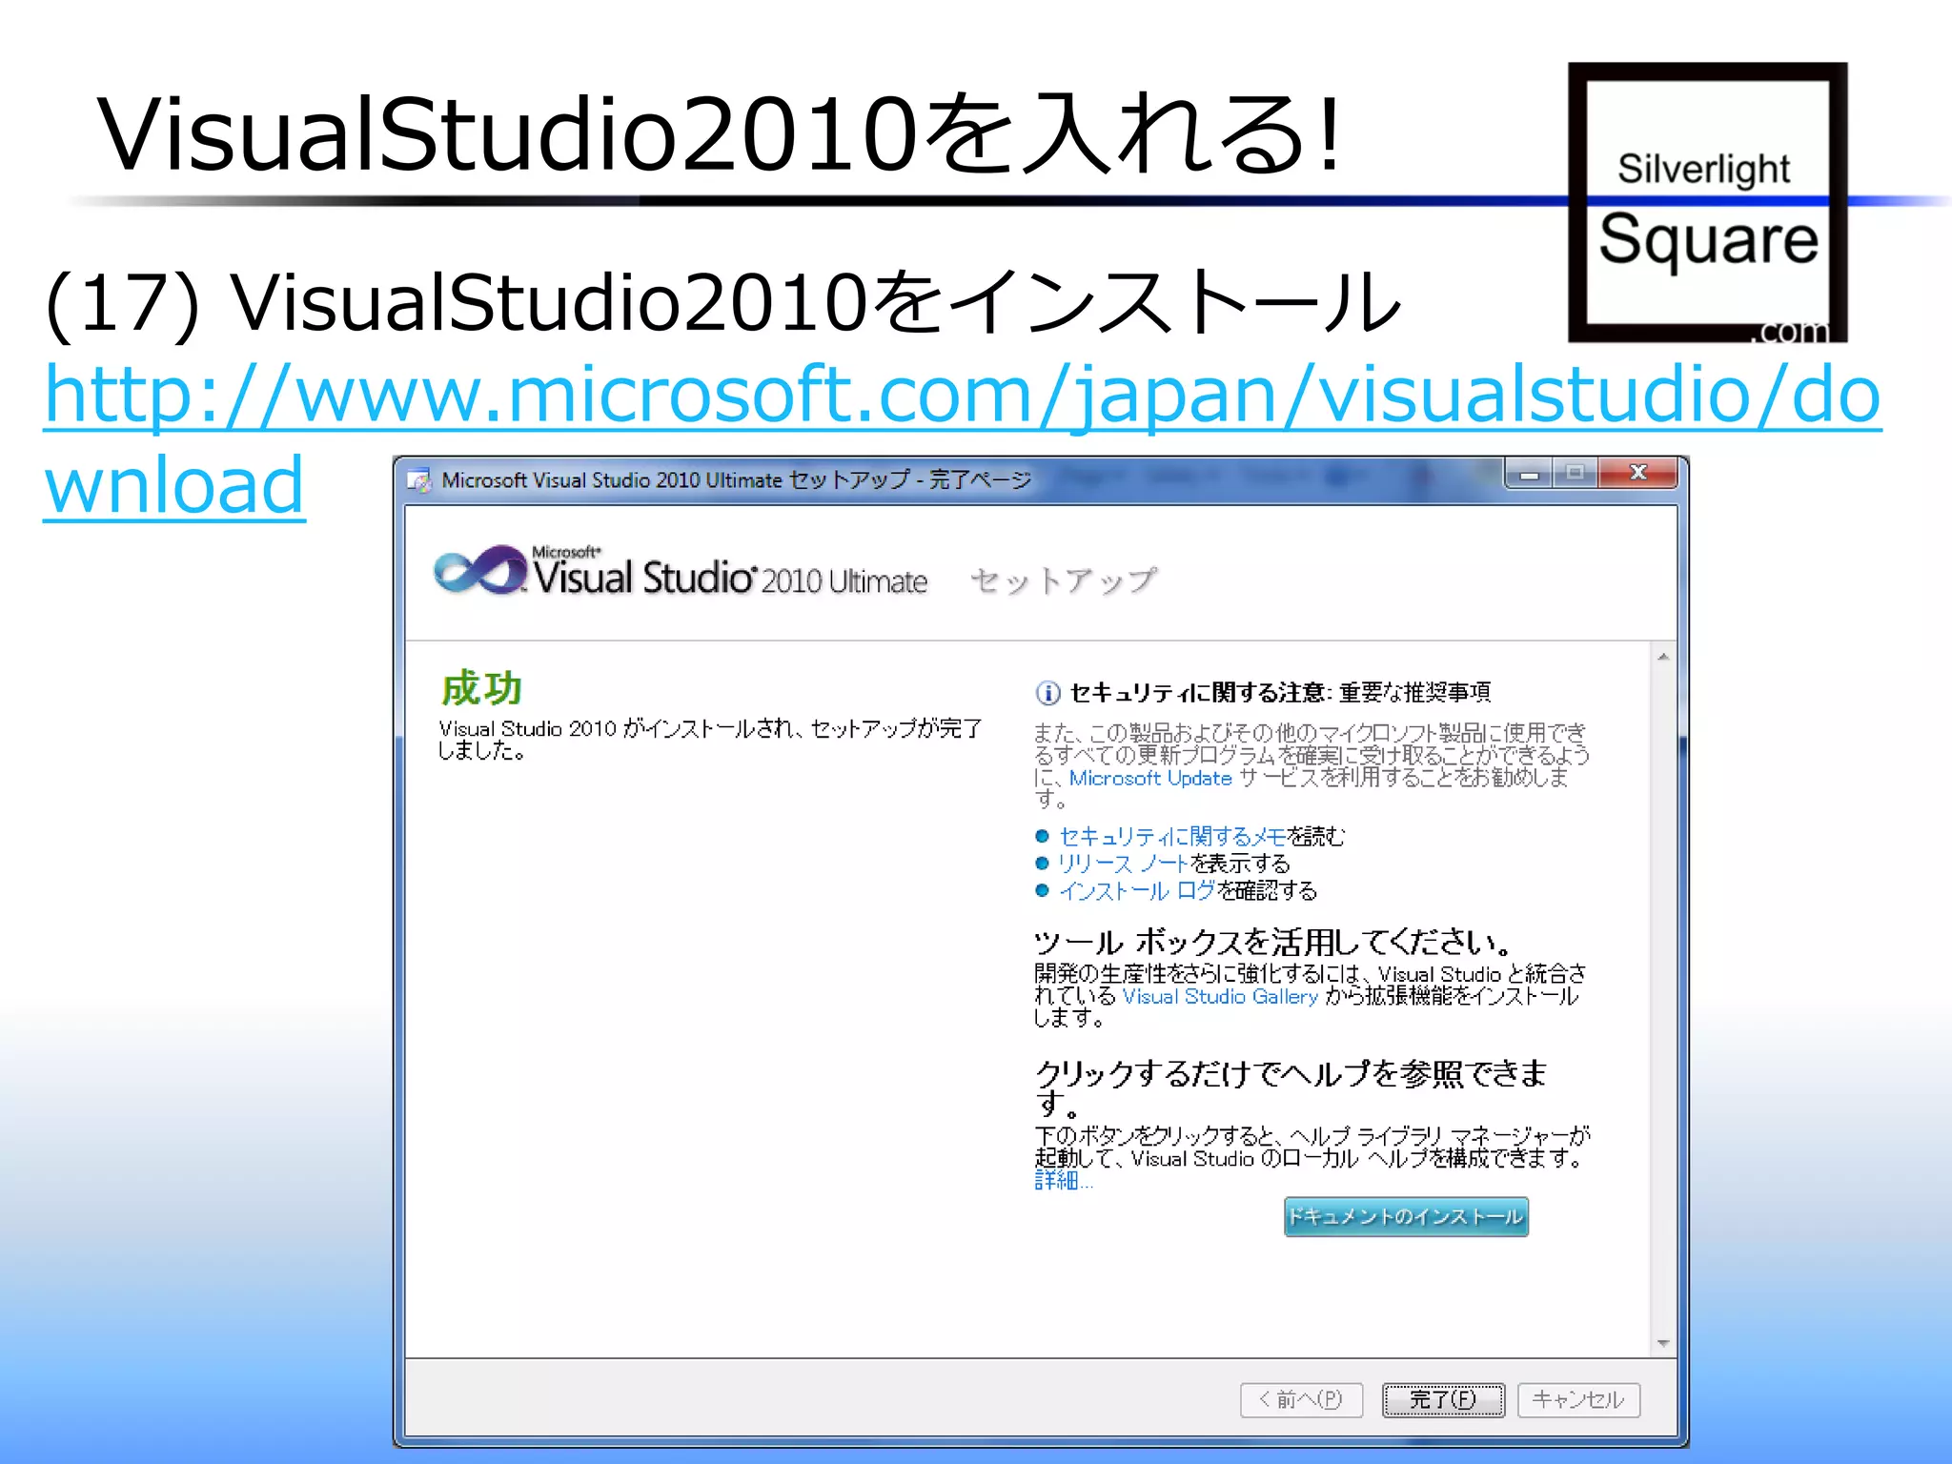The image size is (1952, 1464).
Task: Click クリックするだけでヘルプを参照できます heading
Action: (1291, 1088)
